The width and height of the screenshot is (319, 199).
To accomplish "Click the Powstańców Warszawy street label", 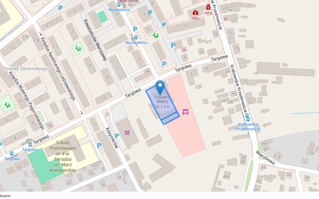I will point(95,40).
